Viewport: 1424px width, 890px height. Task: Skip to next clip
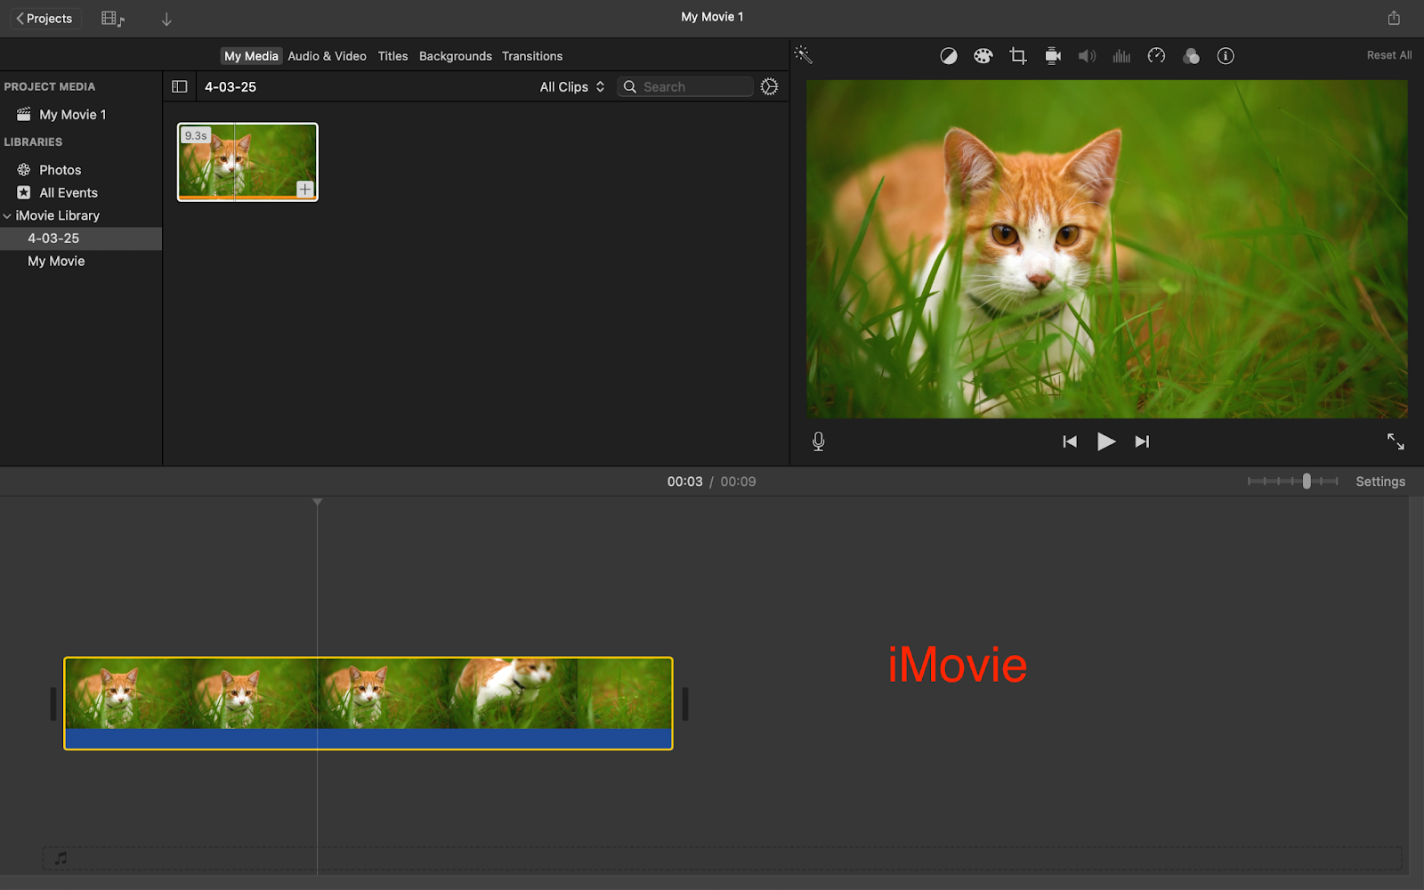point(1142,441)
